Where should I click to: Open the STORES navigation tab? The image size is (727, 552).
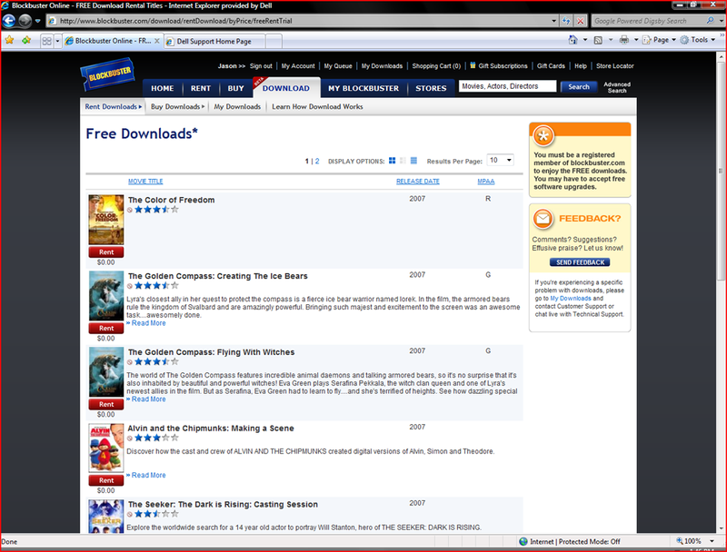click(431, 88)
